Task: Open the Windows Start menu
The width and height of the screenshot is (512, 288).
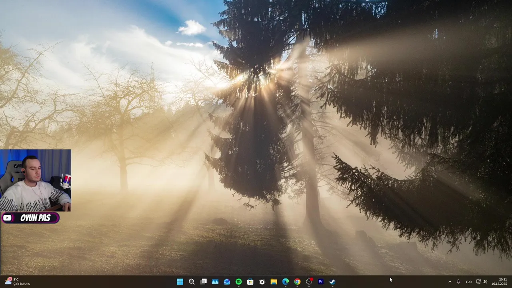Action: tap(180, 282)
